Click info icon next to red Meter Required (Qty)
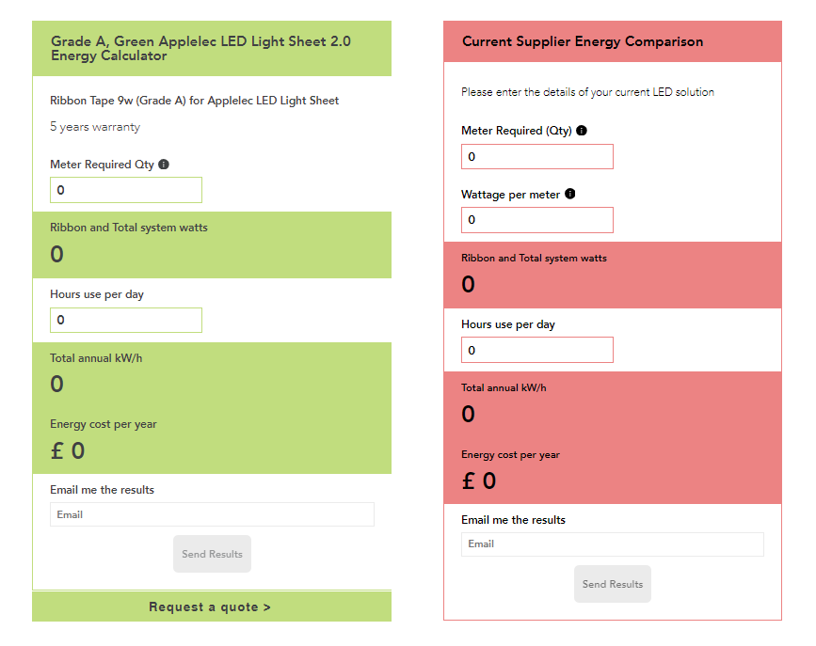This screenshot has width=816, height=646. pos(582,131)
